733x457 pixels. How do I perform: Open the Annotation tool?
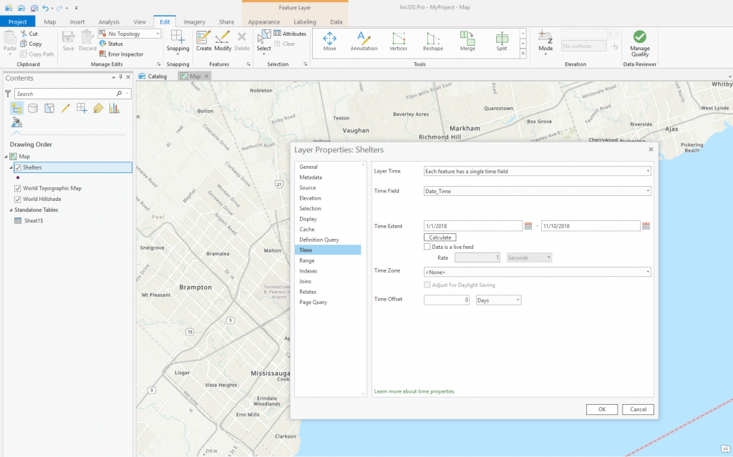point(364,44)
